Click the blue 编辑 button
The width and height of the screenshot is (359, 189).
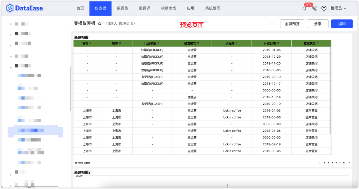point(342,24)
